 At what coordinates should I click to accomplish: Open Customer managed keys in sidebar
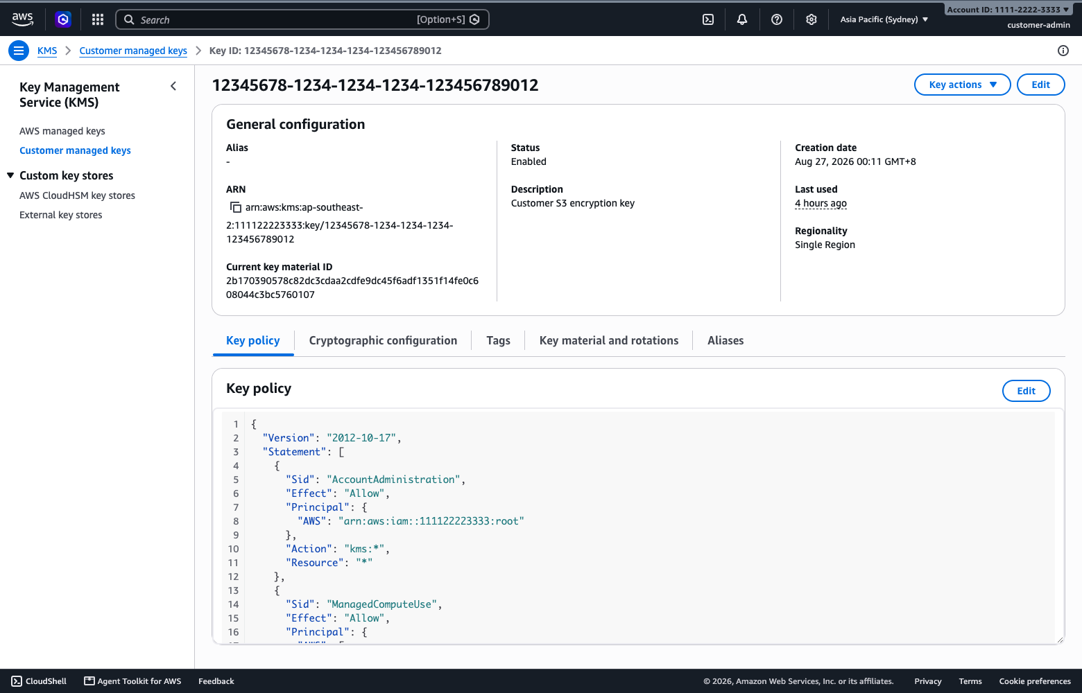75,150
